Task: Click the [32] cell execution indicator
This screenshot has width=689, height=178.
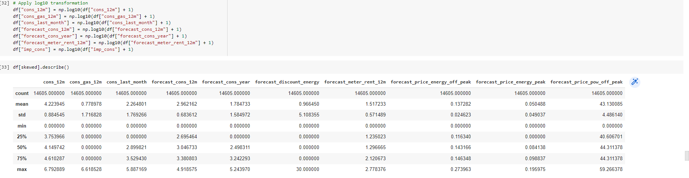Action: click(4, 3)
